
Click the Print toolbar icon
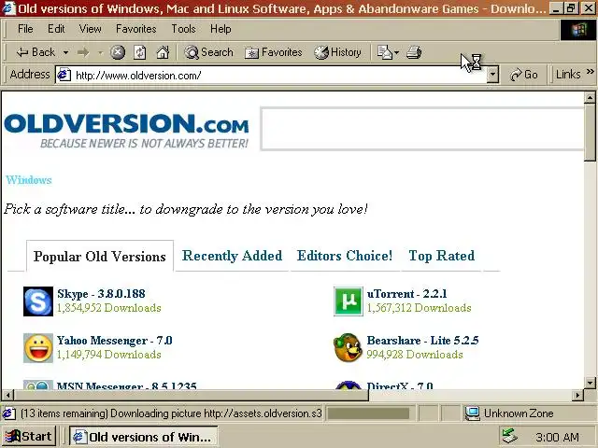click(x=414, y=52)
